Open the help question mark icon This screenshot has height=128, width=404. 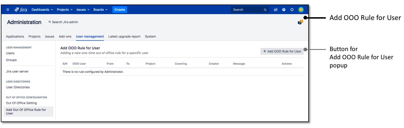point(284,10)
